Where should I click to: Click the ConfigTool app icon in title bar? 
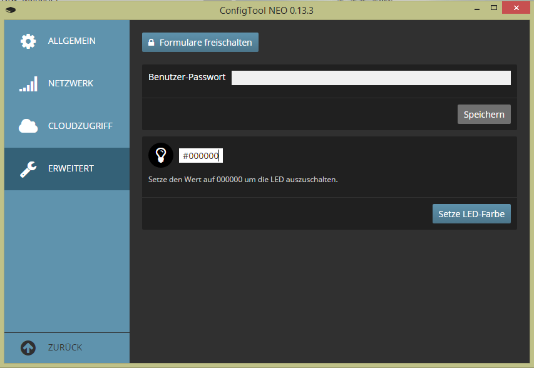10,10
